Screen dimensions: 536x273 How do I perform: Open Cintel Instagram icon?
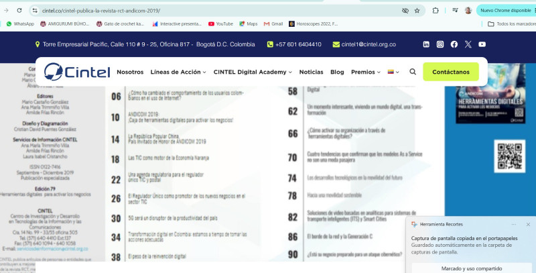440,44
